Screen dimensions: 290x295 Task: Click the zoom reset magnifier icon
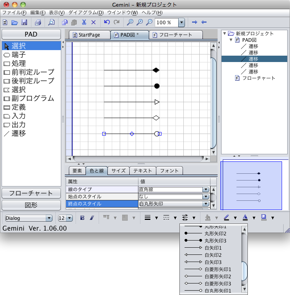[x=130, y=22]
